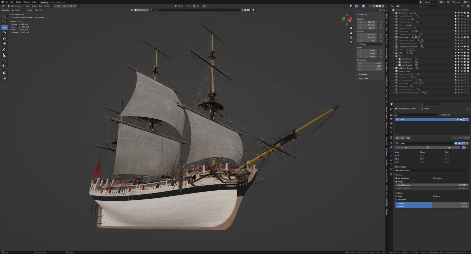Enable the Flip UDIM checkbox
Image resolution: width=471 pixels, height=254 pixels.
396,199
